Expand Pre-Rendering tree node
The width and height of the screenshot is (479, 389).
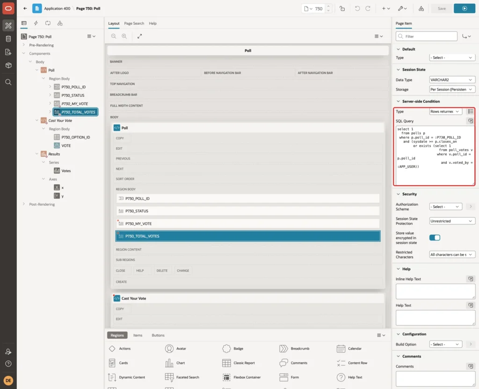pyautogui.click(x=24, y=45)
